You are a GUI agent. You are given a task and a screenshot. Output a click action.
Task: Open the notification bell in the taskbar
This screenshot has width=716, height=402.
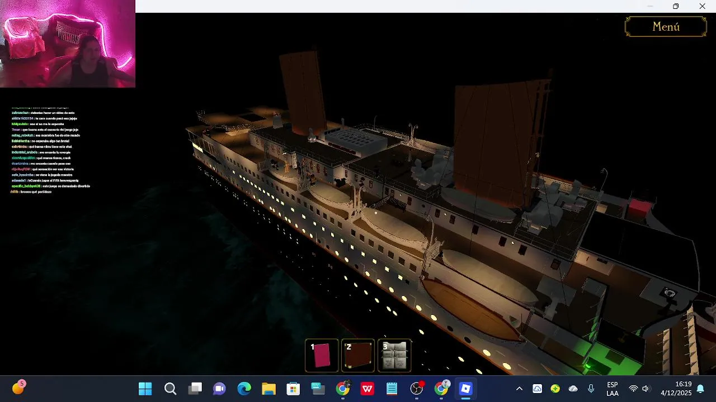(700, 389)
